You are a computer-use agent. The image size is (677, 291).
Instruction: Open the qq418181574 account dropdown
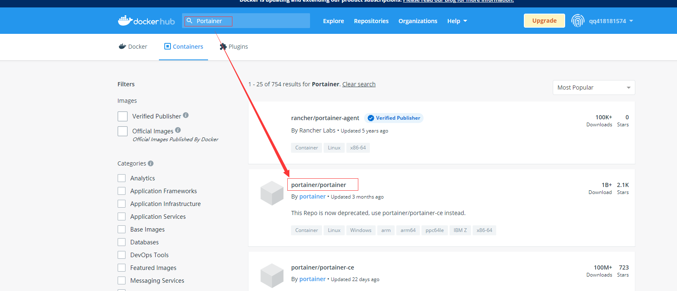[x=611, y=21]
